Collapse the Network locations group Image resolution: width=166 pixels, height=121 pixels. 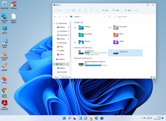73,58
